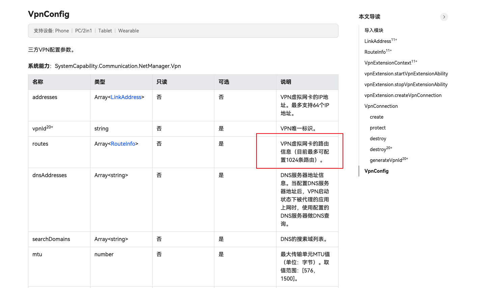Open the RouteInfo type link
Viewport: 488px width, 288px height.
point(123,144)
